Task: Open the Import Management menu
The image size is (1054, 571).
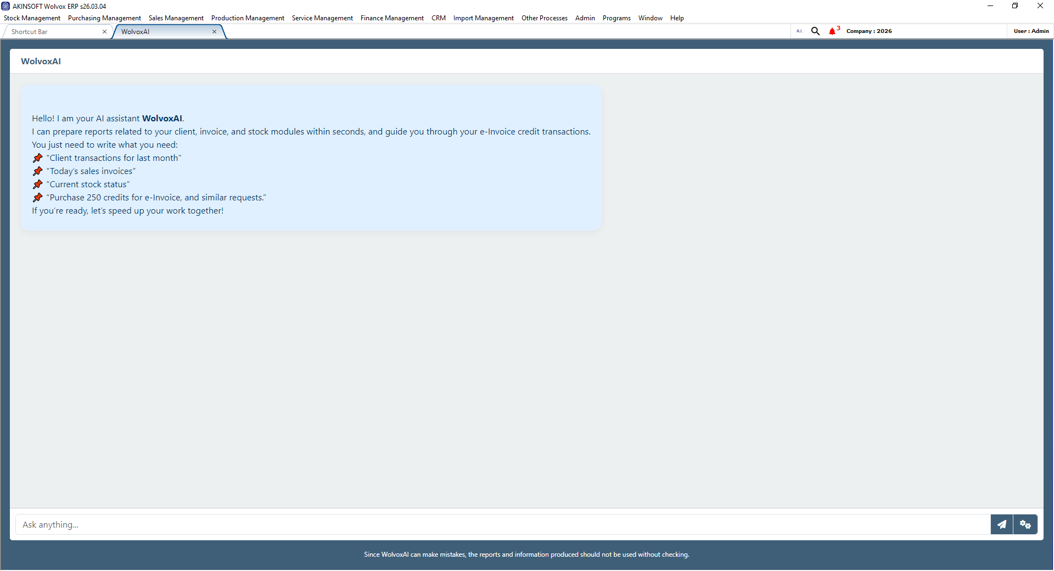Action: coord(484,18)
